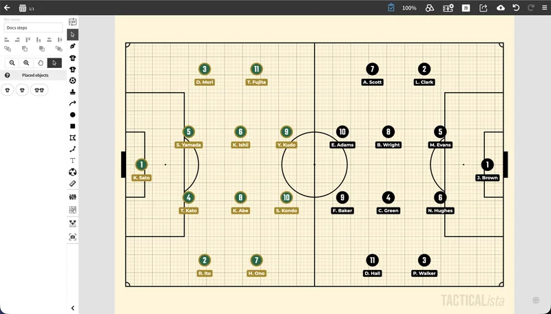
Task: Select the cone markers tool
Action: (x=73, y=223)
